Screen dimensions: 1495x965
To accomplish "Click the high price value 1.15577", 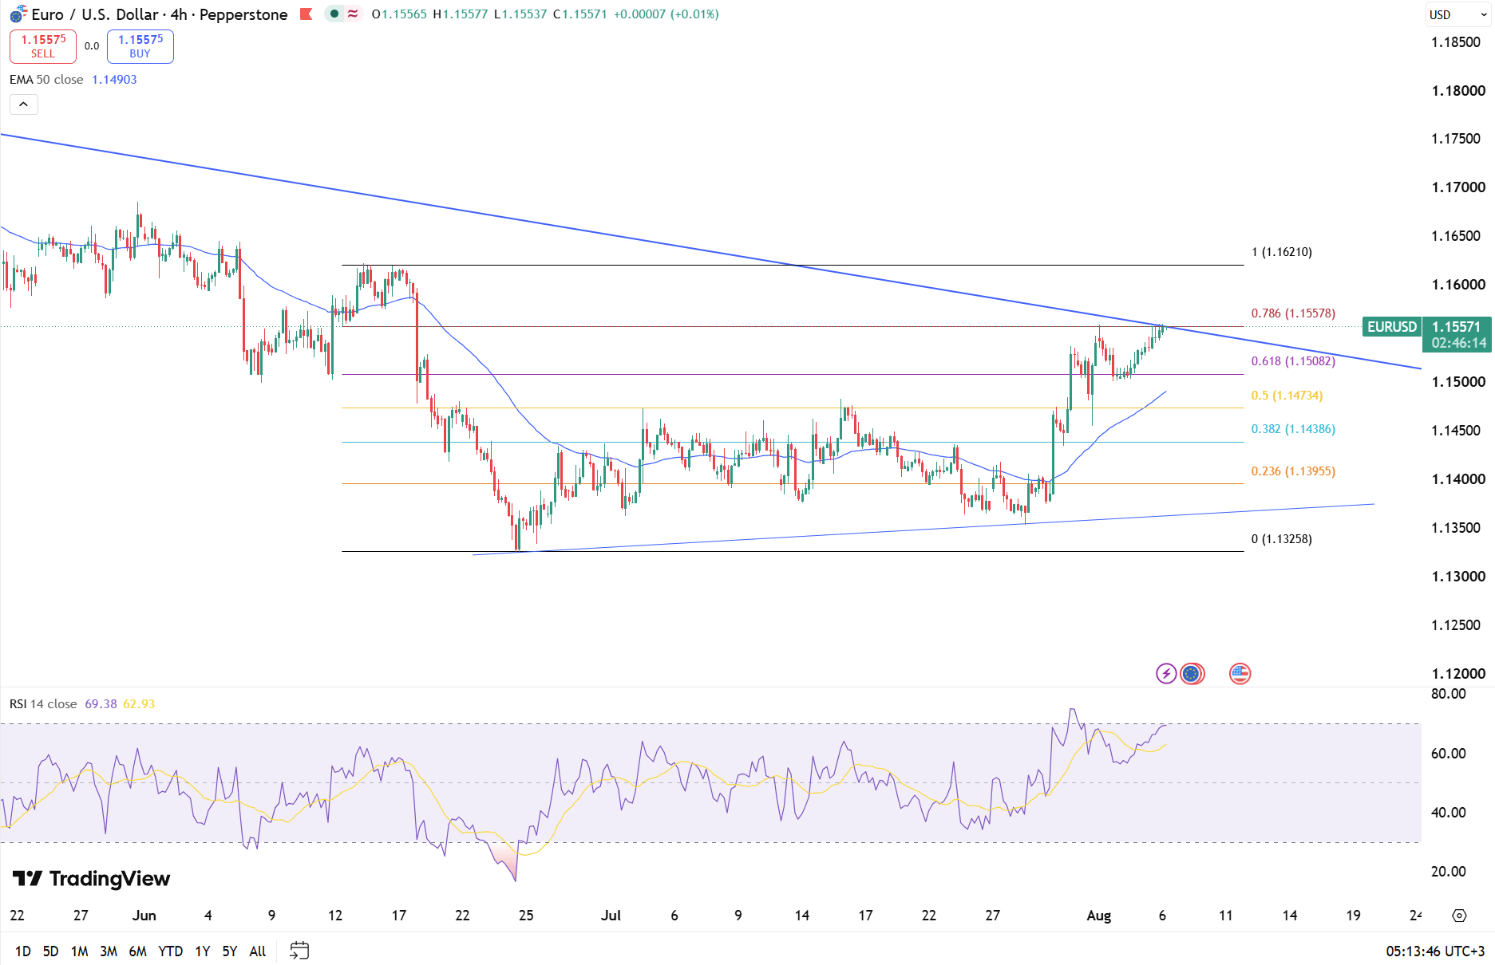I will click(465, 14).
